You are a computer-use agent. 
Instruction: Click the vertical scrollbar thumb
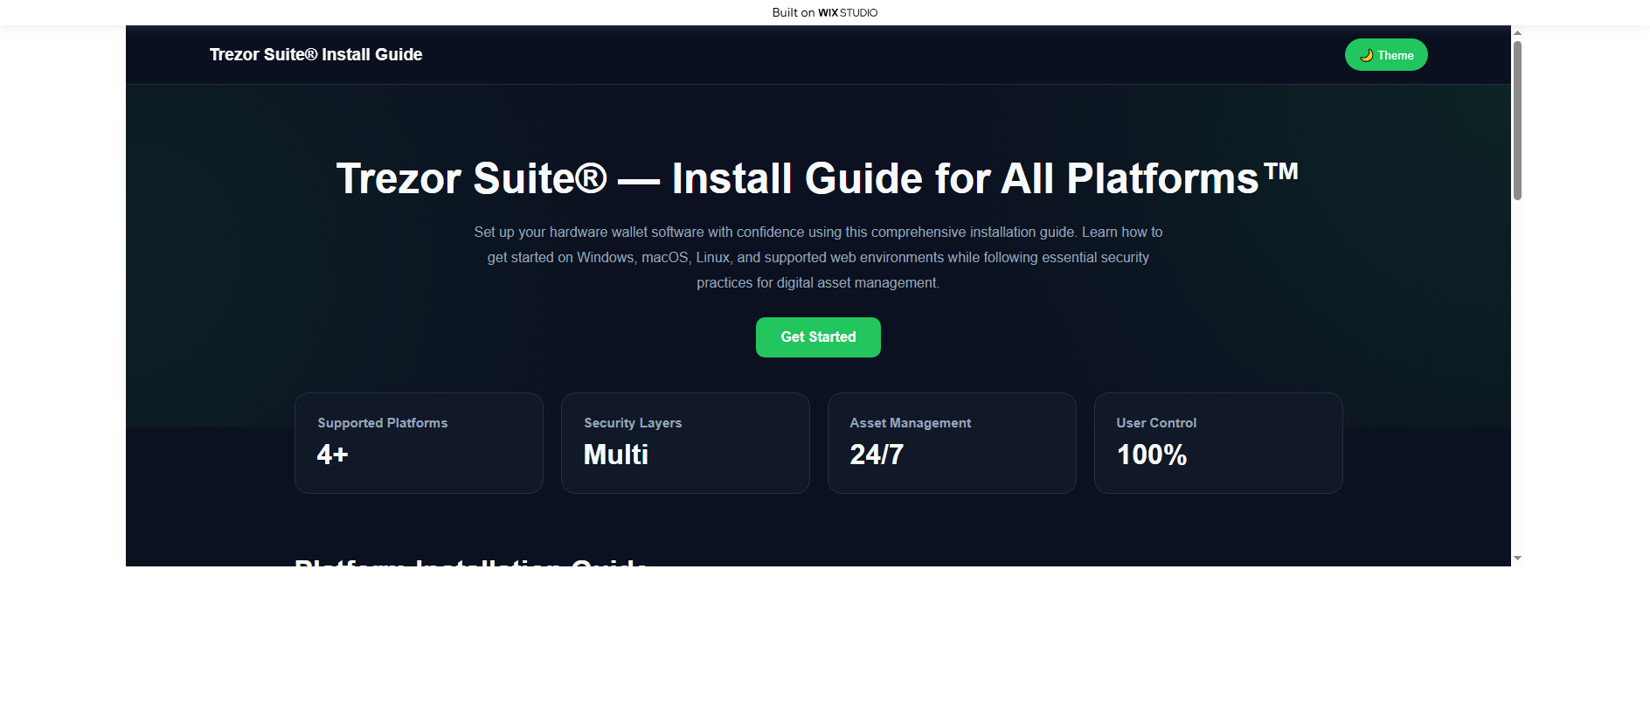pos(1517,121)
